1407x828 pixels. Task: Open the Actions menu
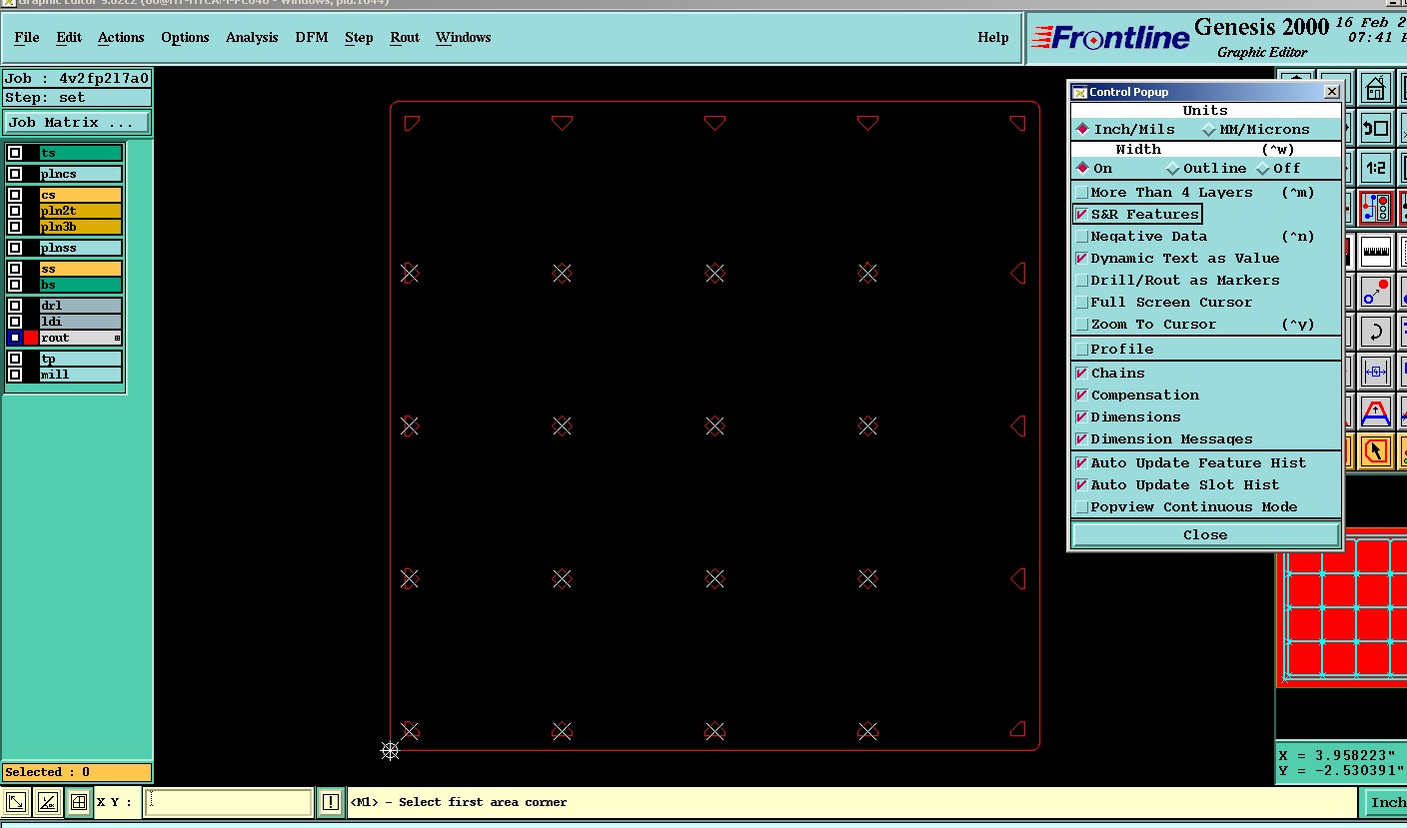(x=121, y=37)
